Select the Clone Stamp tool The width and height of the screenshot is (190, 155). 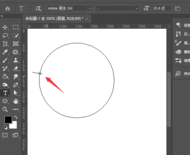[16, 60]
